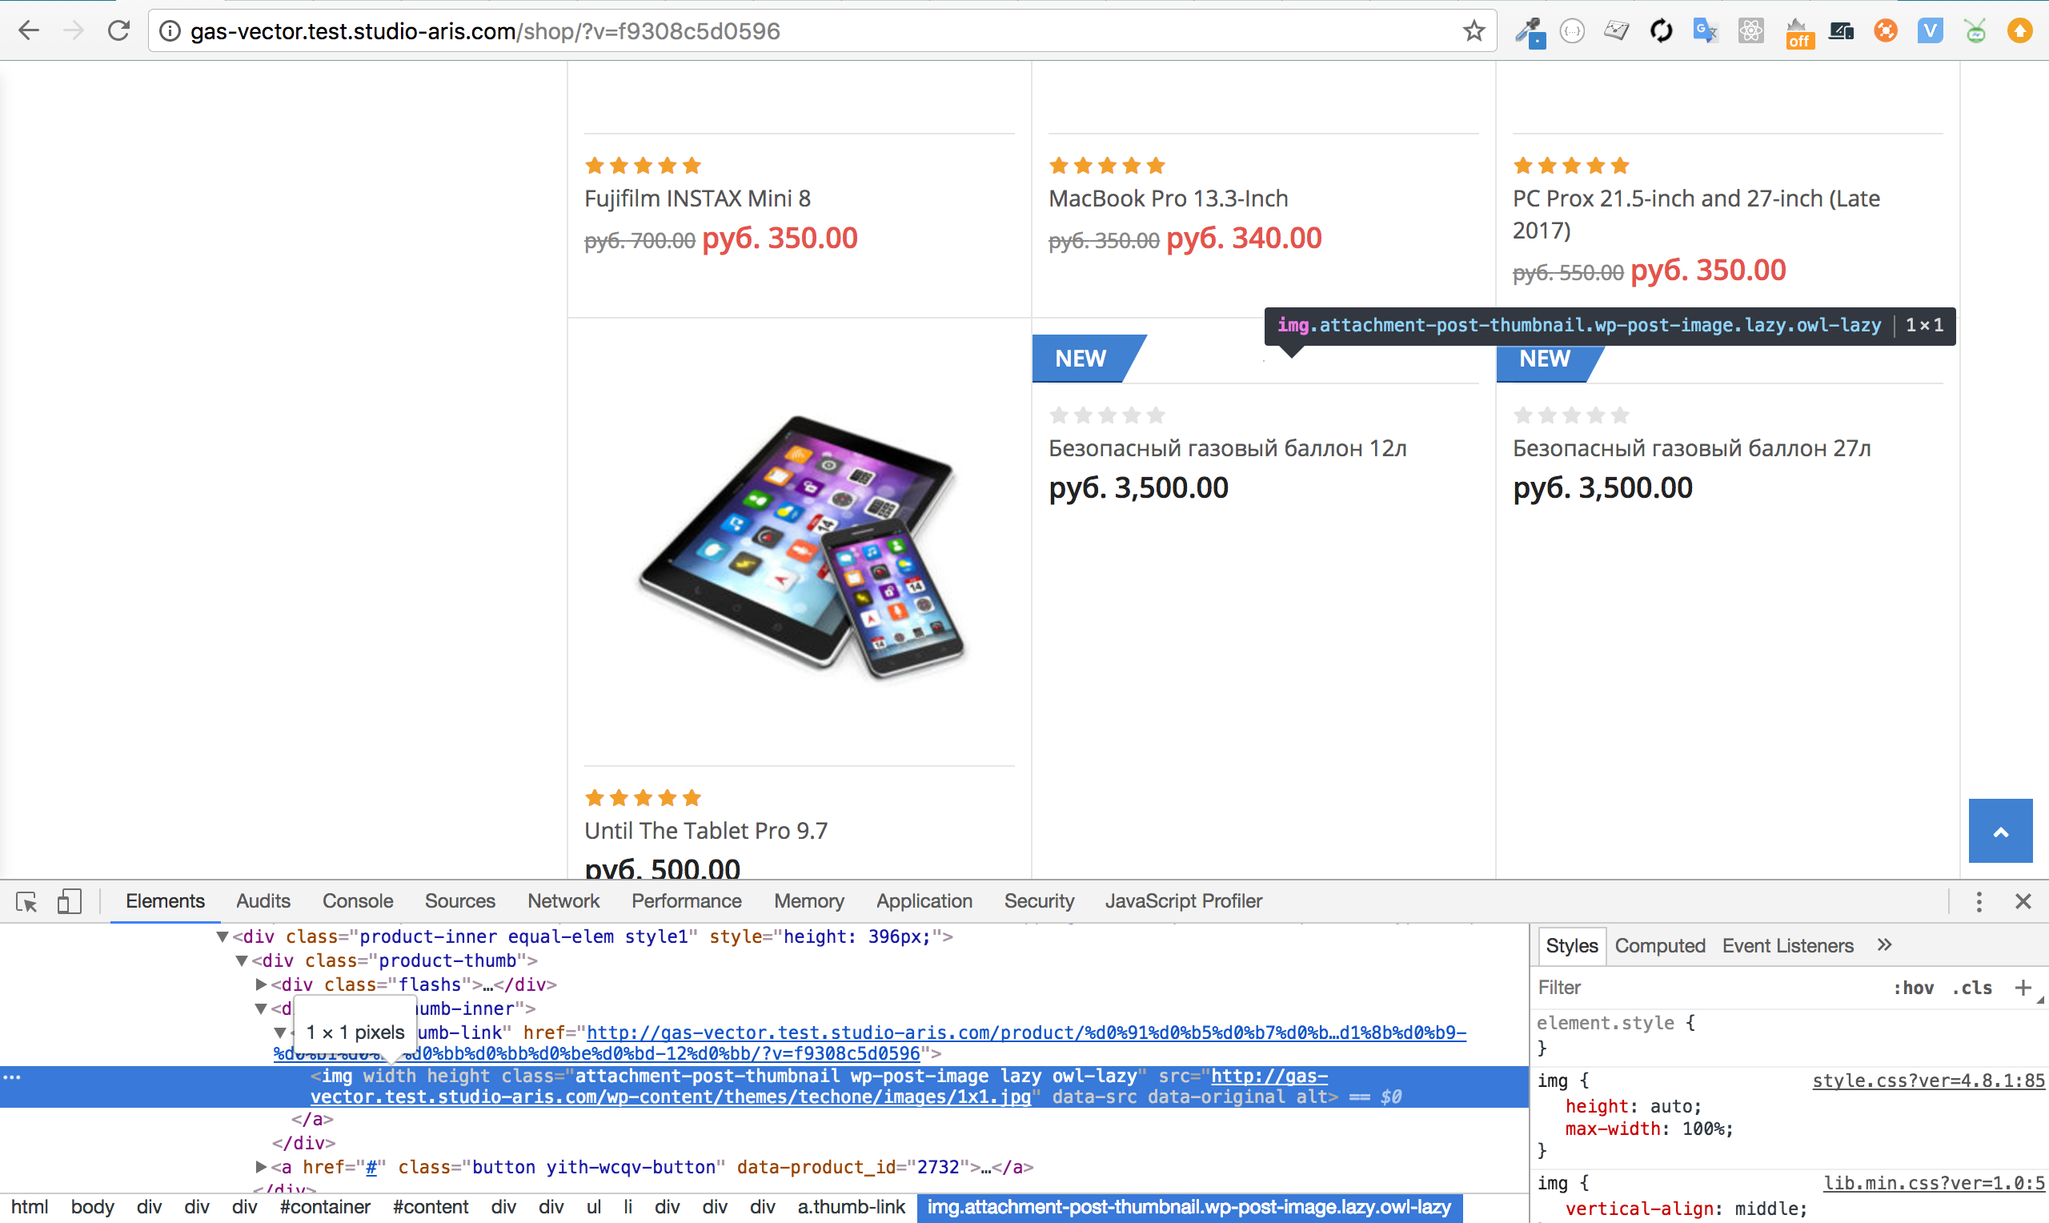Select body in the breadcrumb bar

click(x=92, y=1207)
